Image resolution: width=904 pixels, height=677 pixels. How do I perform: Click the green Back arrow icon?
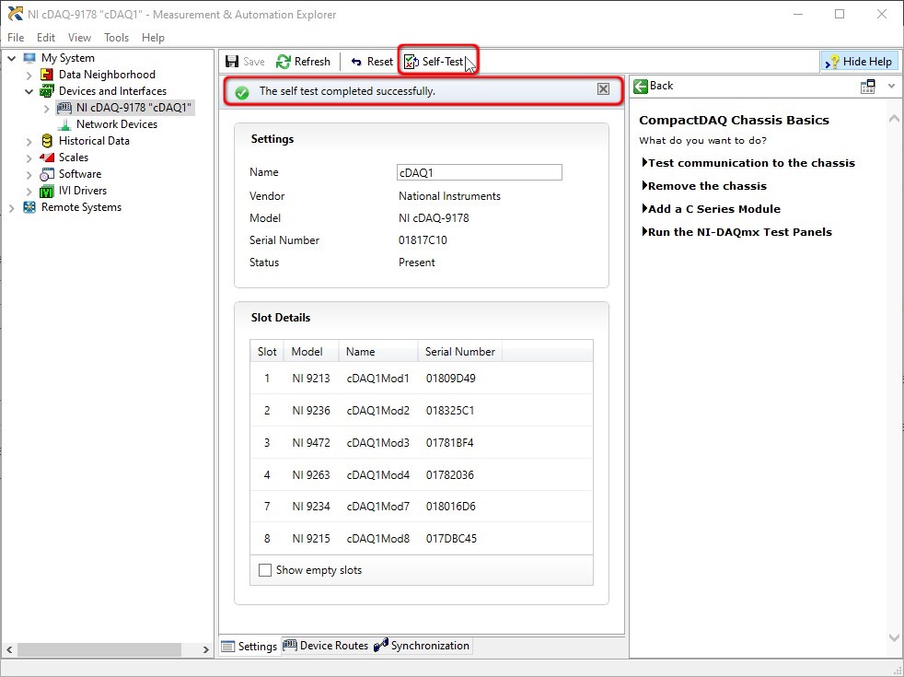coord(641,86)
